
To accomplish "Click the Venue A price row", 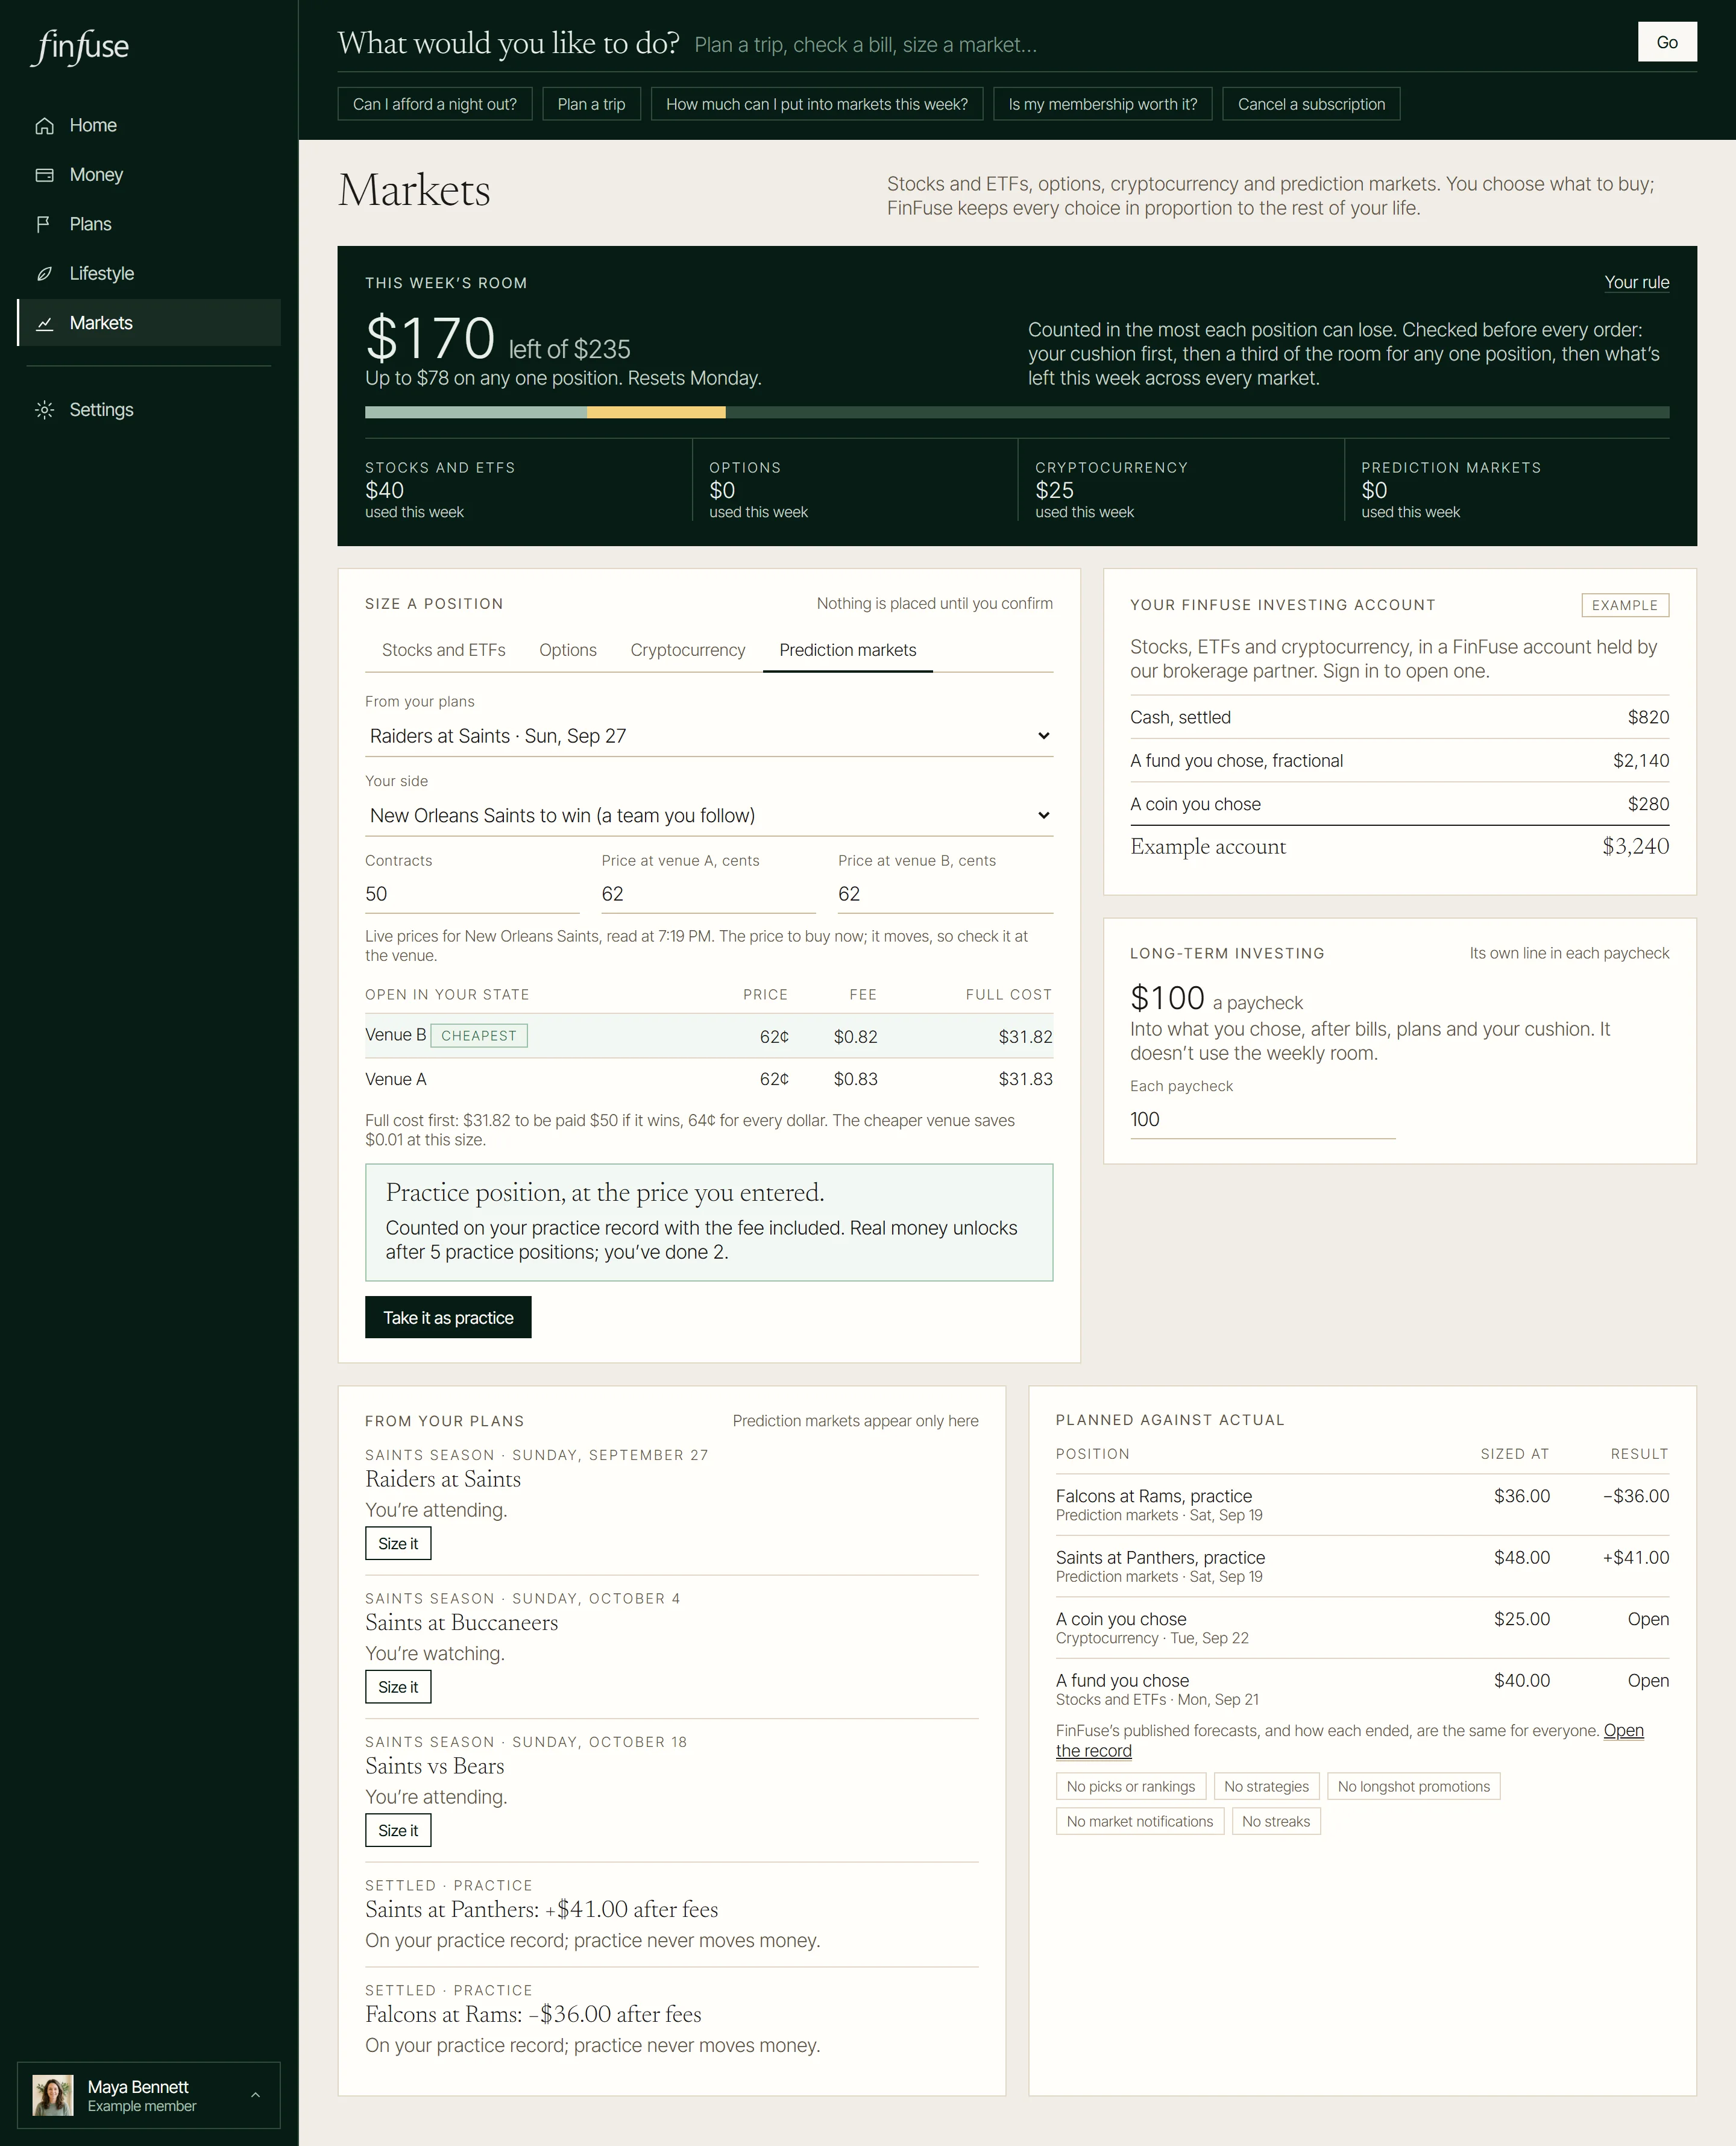I will 709,1080.
